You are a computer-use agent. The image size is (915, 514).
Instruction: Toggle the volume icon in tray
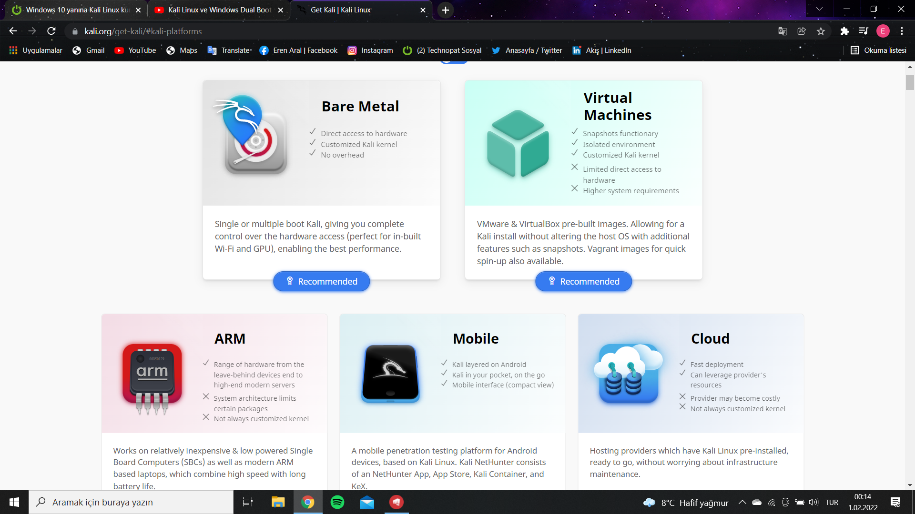coord(813,502)
